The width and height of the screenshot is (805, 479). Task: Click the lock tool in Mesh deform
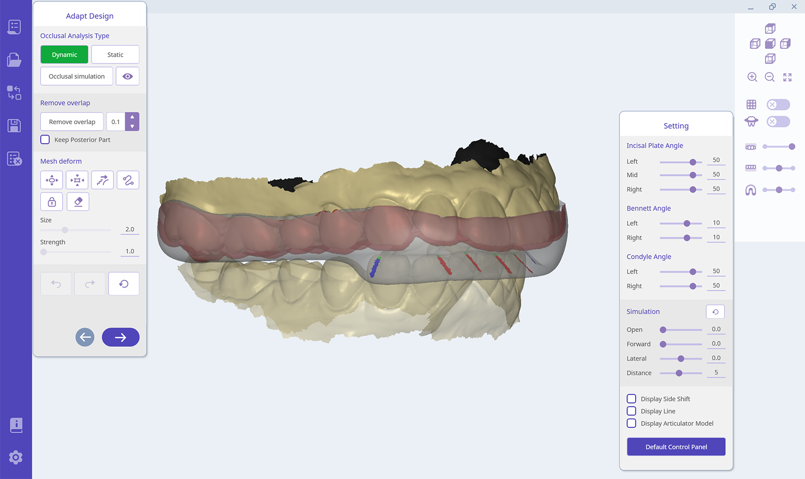pos(52,202)
